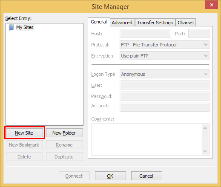
Task: Switch to the Charset tab
Action: tap(186, 23)
